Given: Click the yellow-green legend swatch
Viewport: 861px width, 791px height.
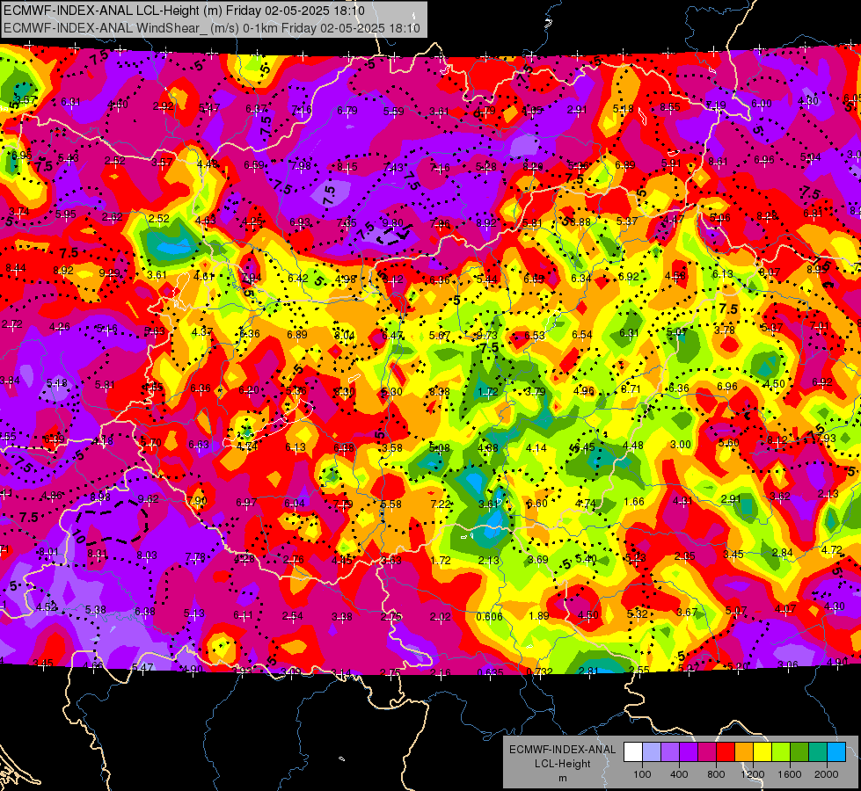Looking at the screenshot, I should (x=781, y=751).
